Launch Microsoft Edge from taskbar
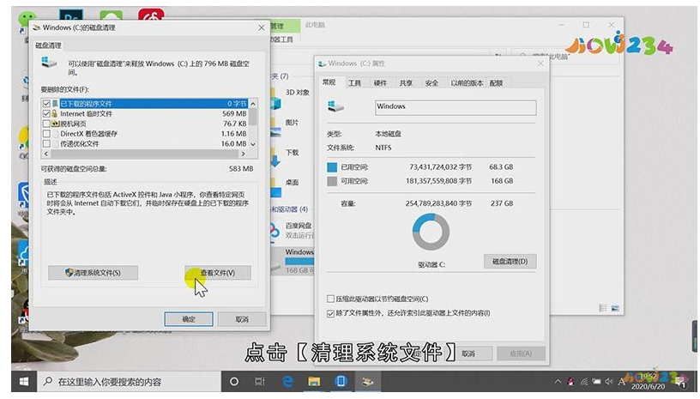The image size is (700, 399). click(287, 382)
